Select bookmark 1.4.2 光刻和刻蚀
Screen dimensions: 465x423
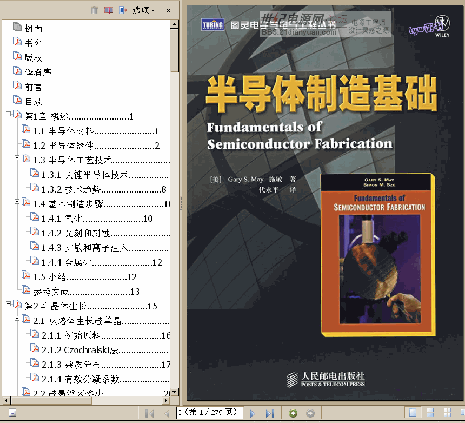(x=106, y=233)
